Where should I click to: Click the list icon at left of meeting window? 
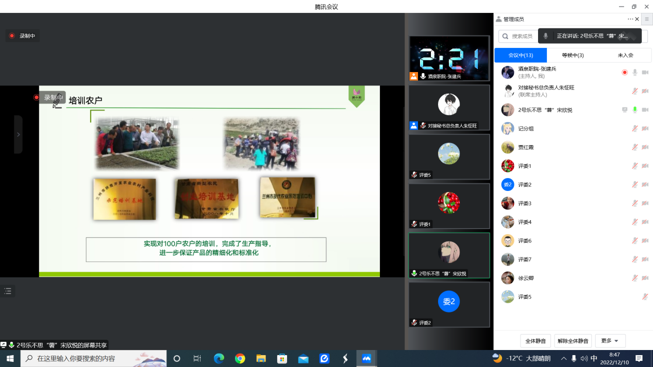click(x=8, y=291)
